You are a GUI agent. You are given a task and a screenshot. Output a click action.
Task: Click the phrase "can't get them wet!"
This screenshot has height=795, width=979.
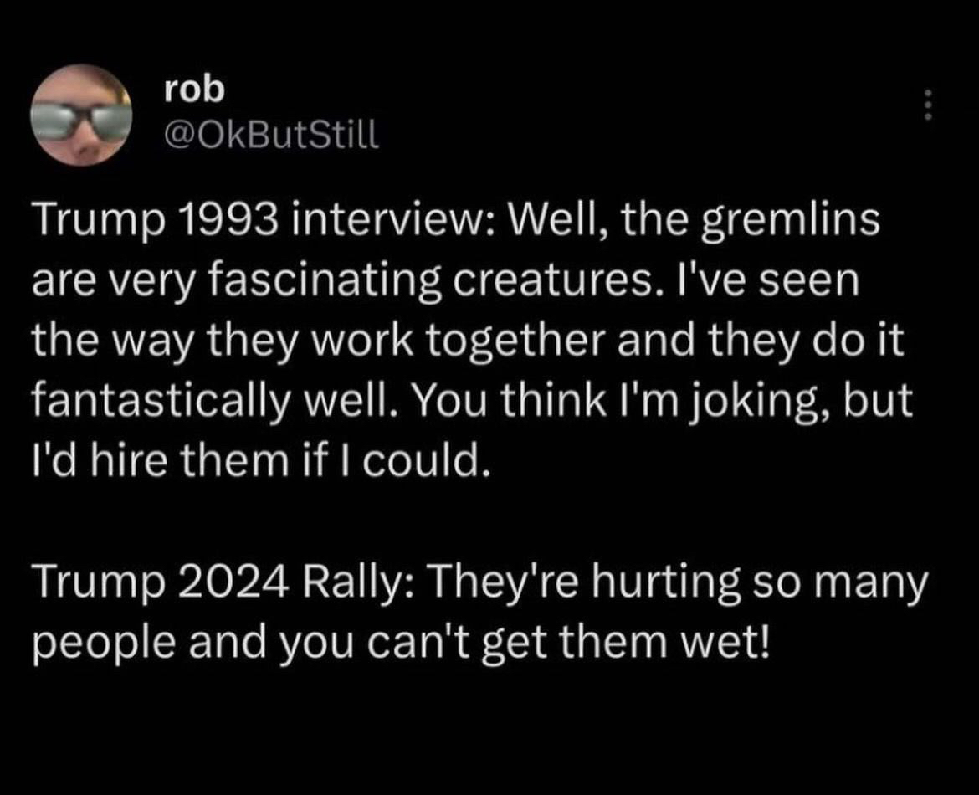point(597,644)
